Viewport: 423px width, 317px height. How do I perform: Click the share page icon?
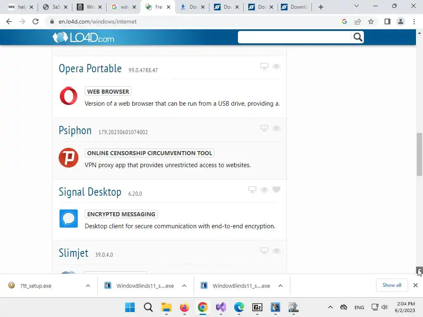(x=358, y=21)
